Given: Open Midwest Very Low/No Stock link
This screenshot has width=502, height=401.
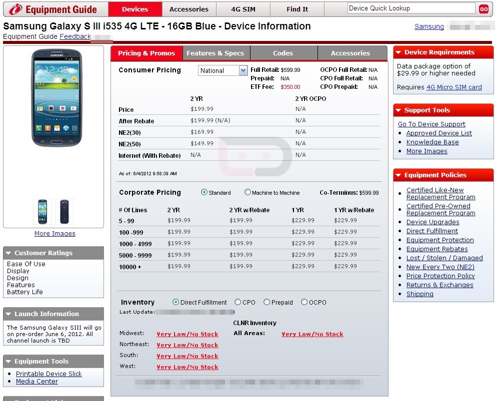Looking at the screenshot, I should [x=187, y=334].
